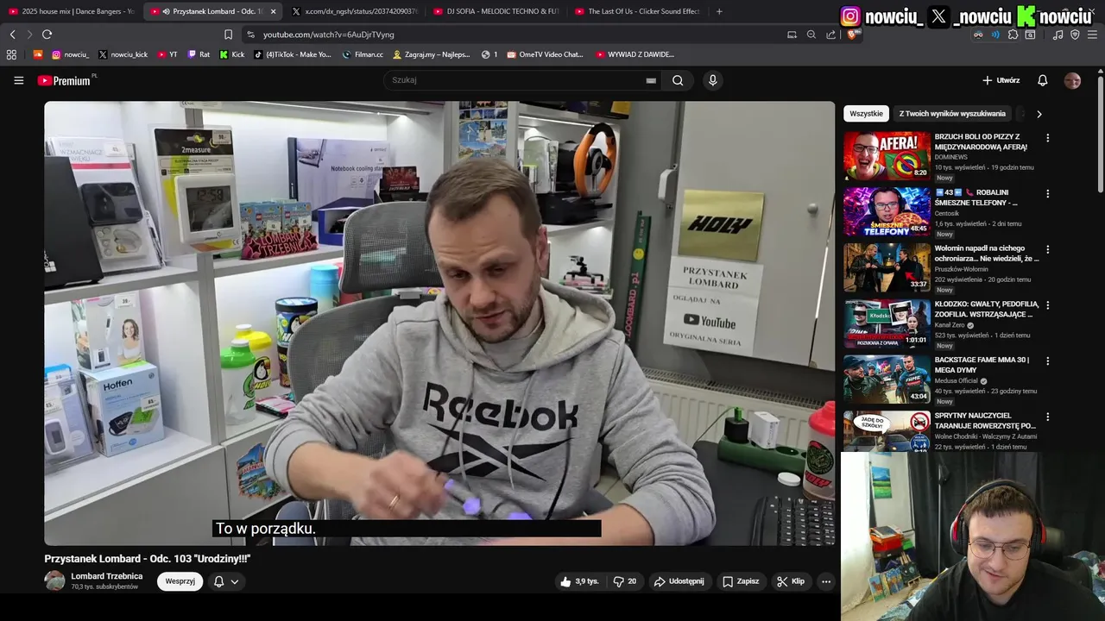Open the Filman.cc bookmark
The height and width of the screenshot is (621, 1105).
[x=363, y=54]
